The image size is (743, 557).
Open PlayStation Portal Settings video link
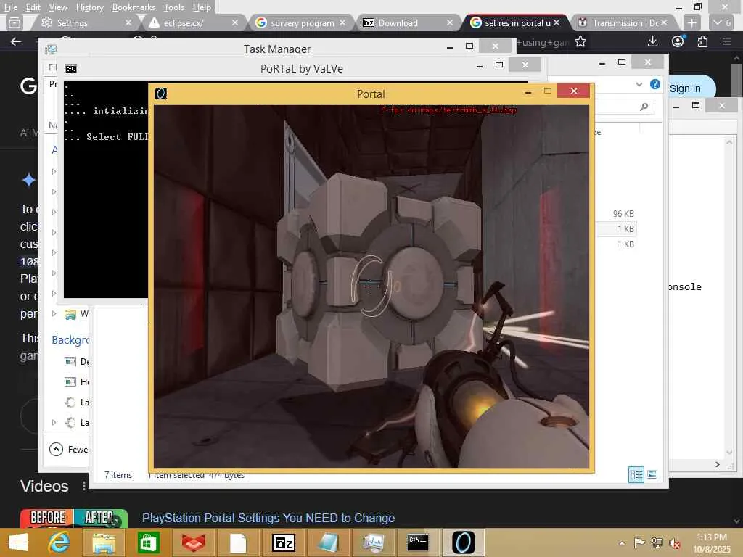[x=268, y=518]
